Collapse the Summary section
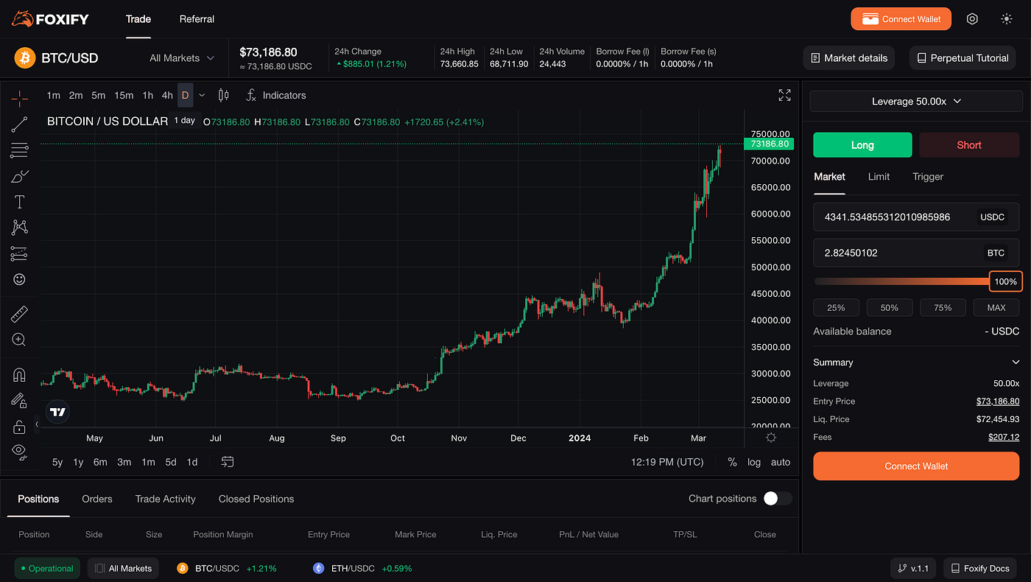The image size is (1031, 582). pyautogui.click(x=1015, y=362)
